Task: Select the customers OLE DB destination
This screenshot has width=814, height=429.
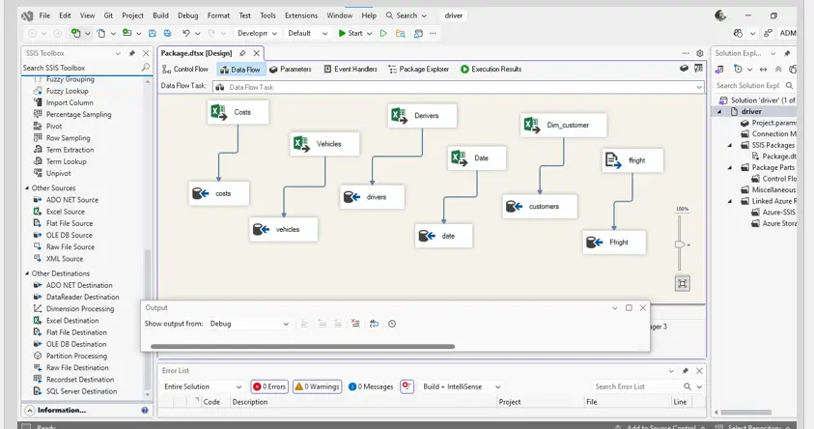Action: (540, 207)
